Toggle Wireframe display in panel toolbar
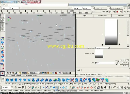This screenshot has width=130, height=94. [40, 73]
